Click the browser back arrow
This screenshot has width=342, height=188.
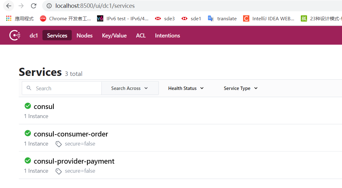coord(9,6)
